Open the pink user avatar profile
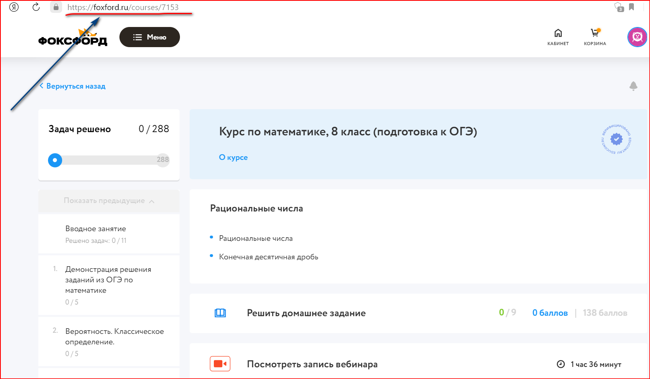This screenshot has width=650, height=379. [x=637, y=37]
